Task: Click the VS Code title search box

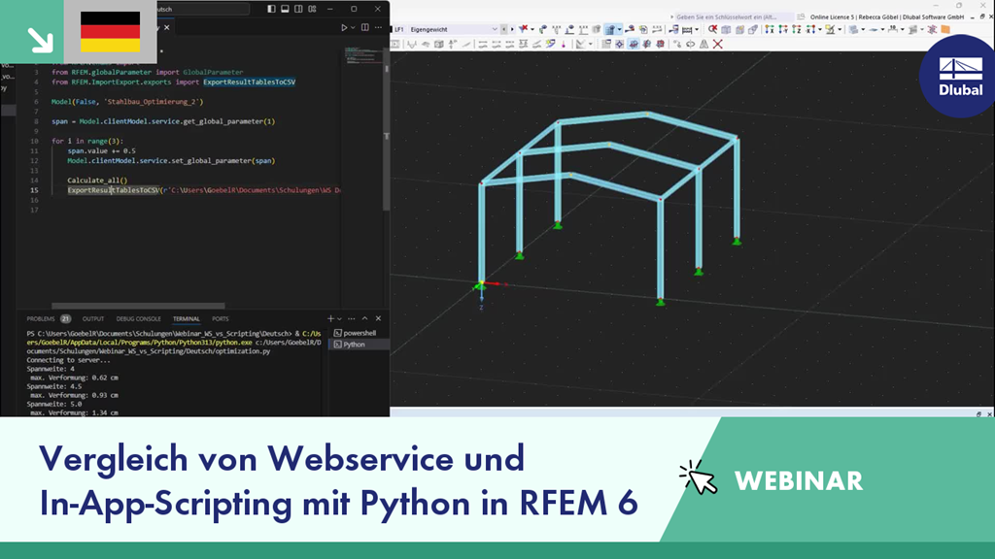Action: click(202, 9)
